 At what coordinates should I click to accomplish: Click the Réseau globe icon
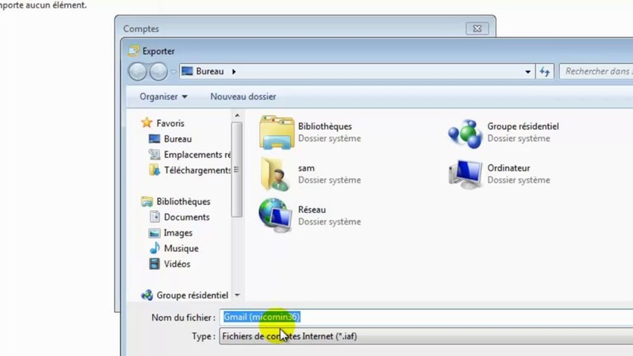[x=276, y=216]
